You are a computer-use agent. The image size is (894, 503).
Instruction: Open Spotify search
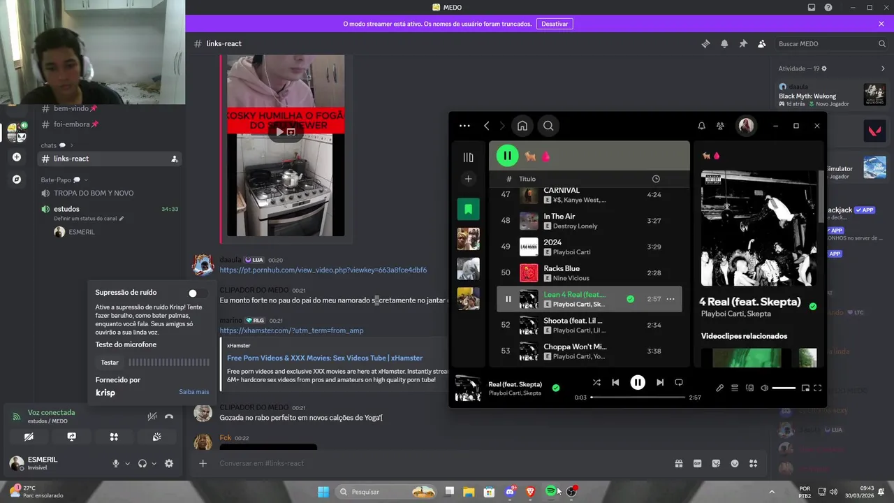548,126
